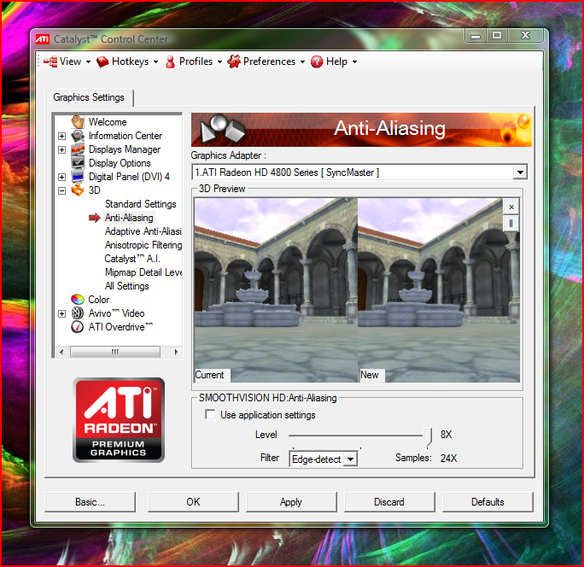
Task: Click the Welcome hand icon
Action: (x=78, y=122)
